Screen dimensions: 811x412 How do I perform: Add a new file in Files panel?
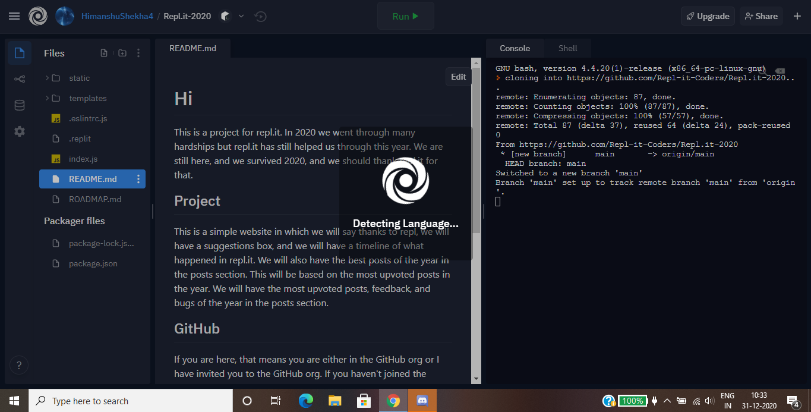pyautogui.click(x=104, y=53)
